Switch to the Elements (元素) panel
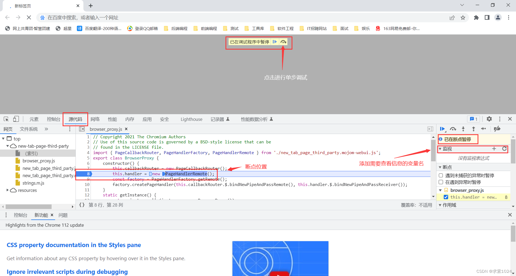The width and height of the screenshot is (516, 276). coord(34,119)
